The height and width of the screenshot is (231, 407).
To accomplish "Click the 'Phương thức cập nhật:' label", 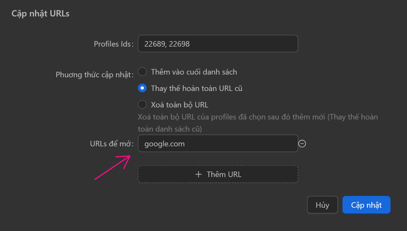I will [94, 75].
